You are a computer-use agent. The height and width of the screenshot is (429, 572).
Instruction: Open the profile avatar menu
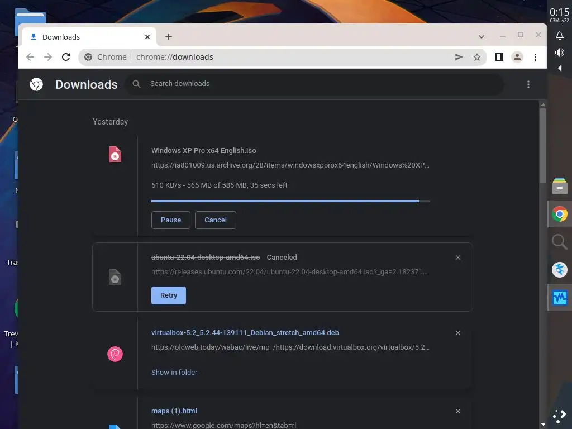pos(517,57)
